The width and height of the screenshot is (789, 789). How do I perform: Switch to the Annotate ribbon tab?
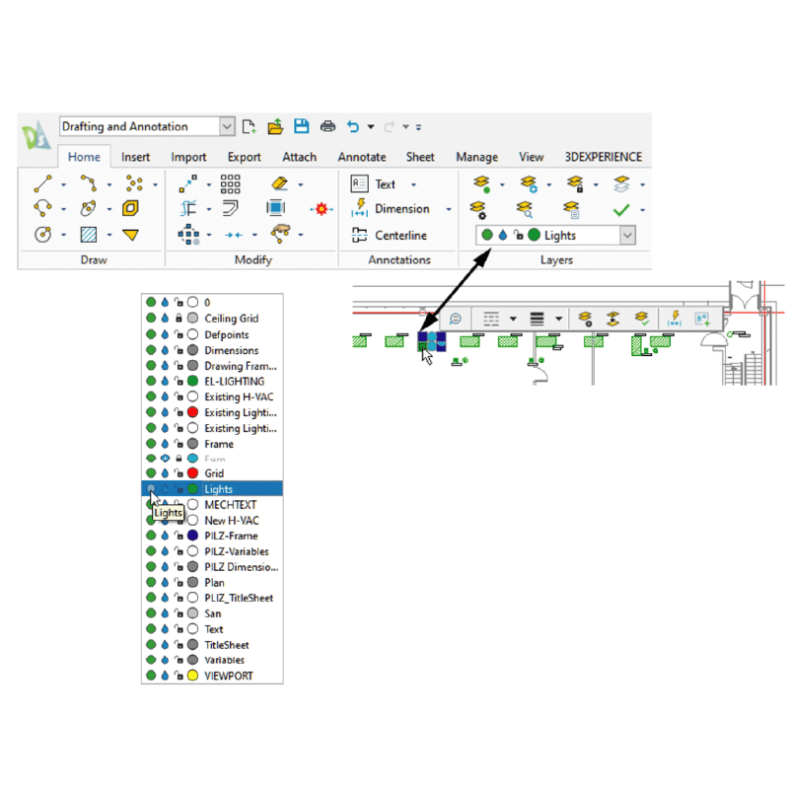362,157
